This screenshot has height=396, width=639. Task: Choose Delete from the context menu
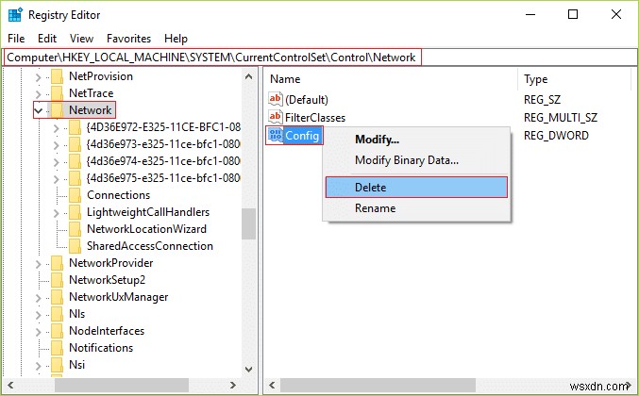tap(415, 187)
